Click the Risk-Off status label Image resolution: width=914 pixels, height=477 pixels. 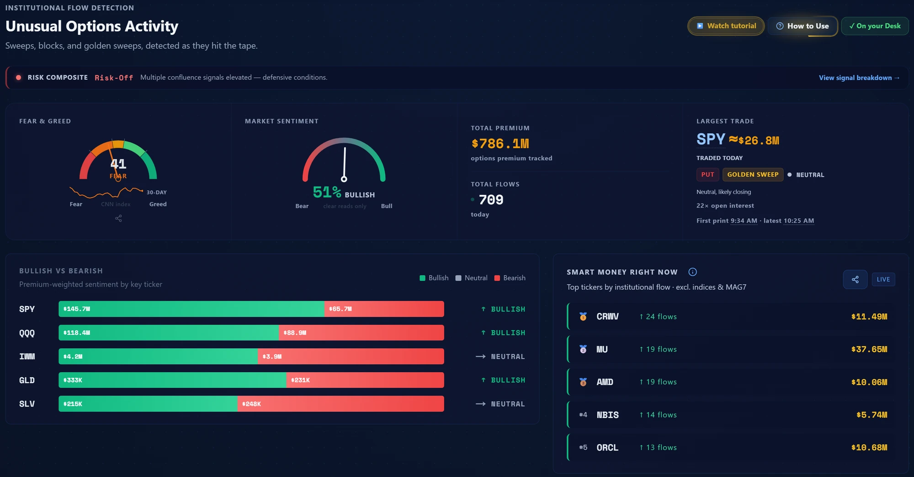coord(114,78)
